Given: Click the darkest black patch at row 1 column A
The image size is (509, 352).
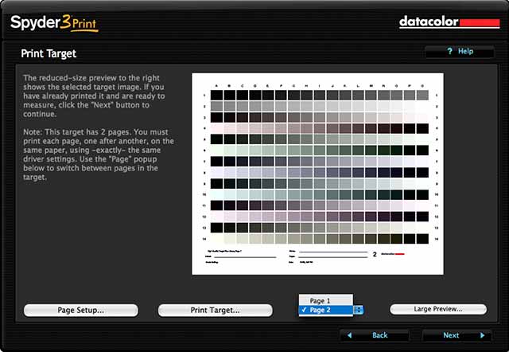Looking at the screenshot, I should point(216,96).
